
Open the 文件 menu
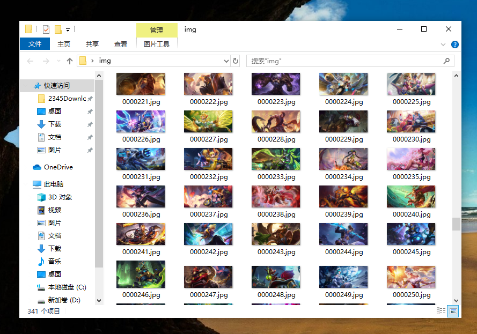[35, 44]
